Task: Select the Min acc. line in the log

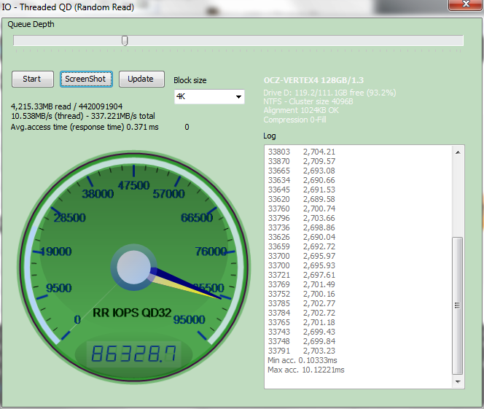Action: coord(302,360)
